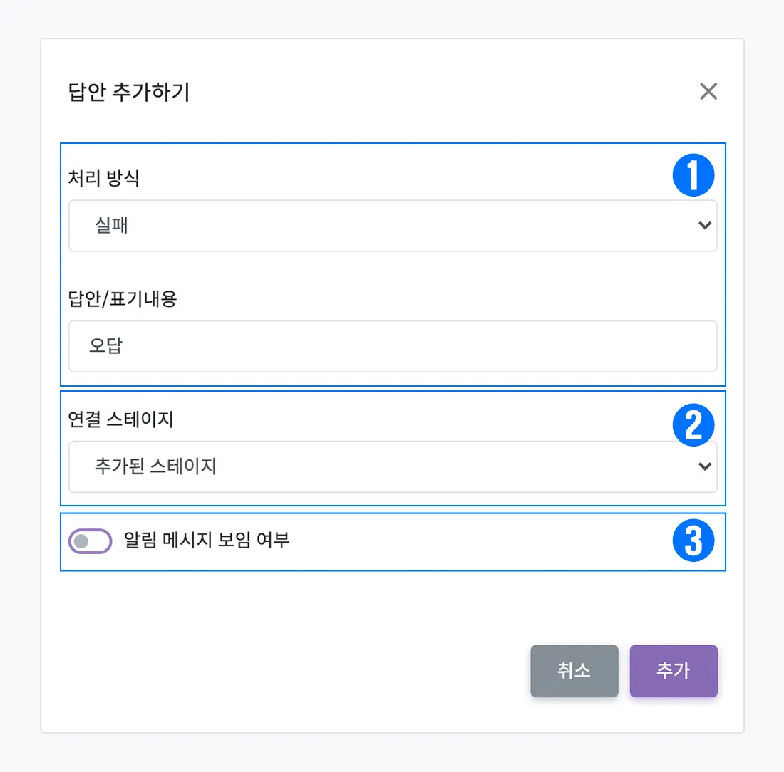Click the 처리 방식 label text

pos(103,178)
